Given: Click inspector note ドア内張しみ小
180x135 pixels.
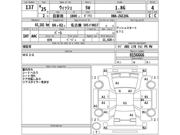Looking at the screenshot, I should (x=32, y=79).
